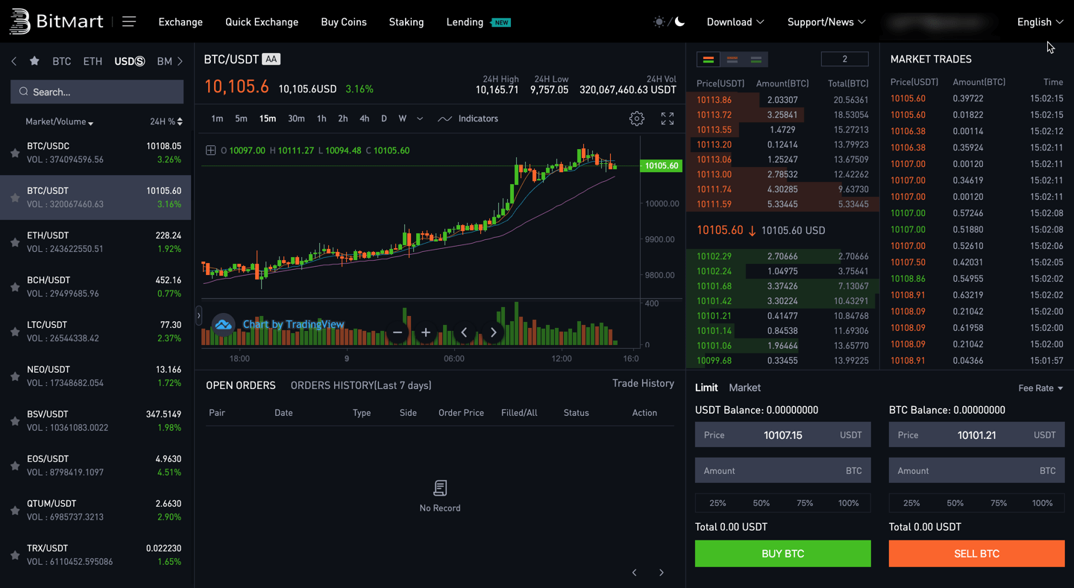1074x588 pixels.
Task: Favorite the LTC/USDT pair star
Action: 15,332
